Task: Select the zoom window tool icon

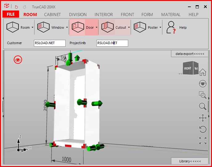Action: pos(202,95)
